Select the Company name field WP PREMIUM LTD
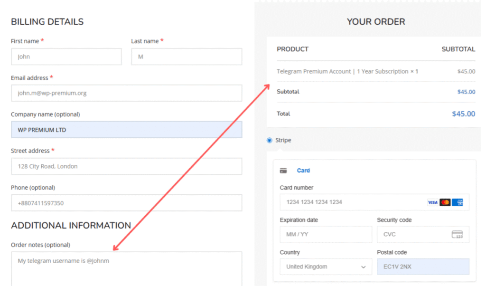The width and height of the screenshot is (486, 286). point(126,129)
